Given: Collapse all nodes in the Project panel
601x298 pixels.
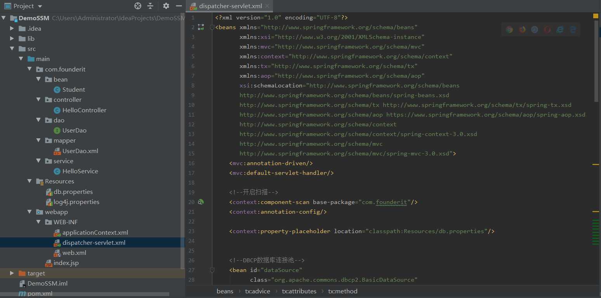Looking at the screenshot, I should pyautogui.click(x=150, y=6).
